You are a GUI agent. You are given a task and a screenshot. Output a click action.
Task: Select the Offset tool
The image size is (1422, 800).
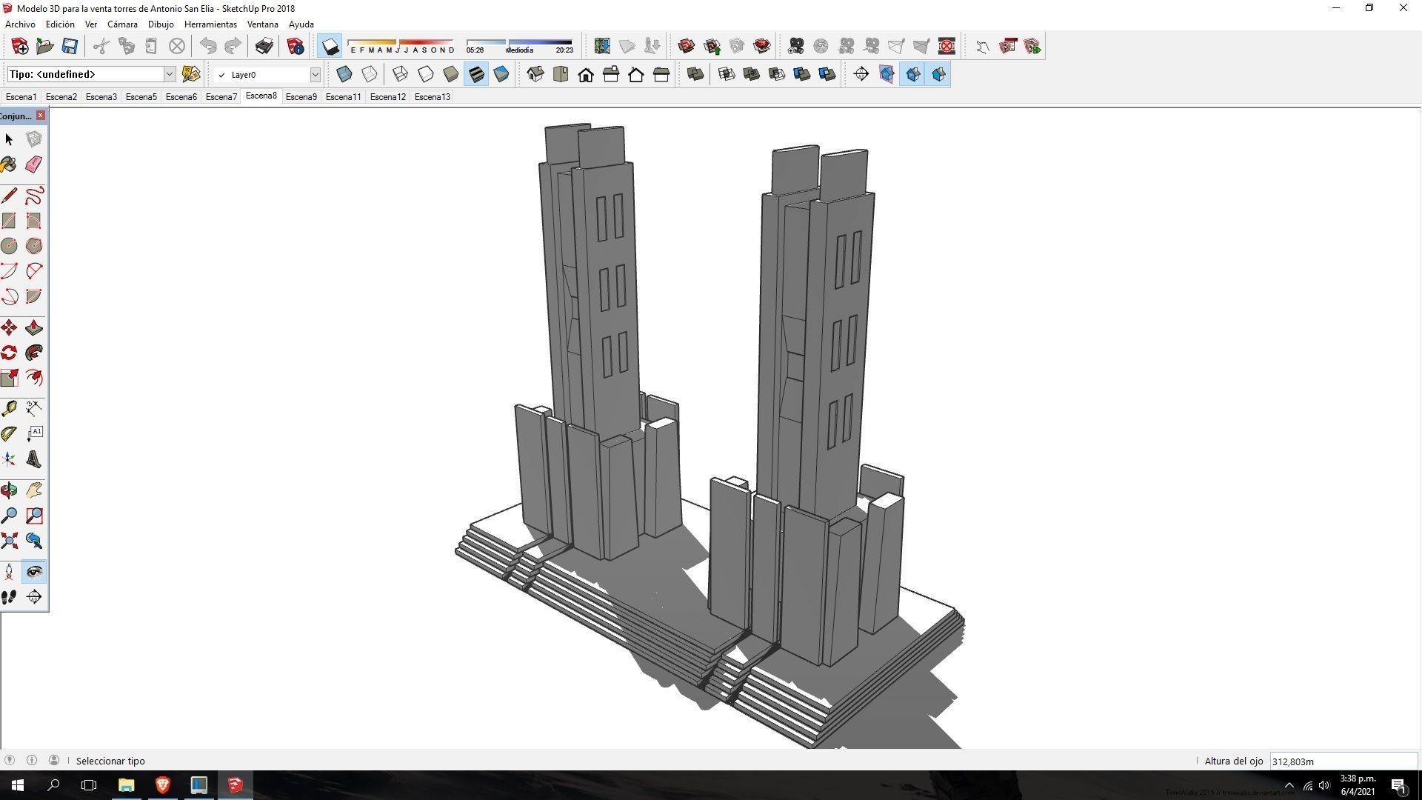(x=33, y=378)
